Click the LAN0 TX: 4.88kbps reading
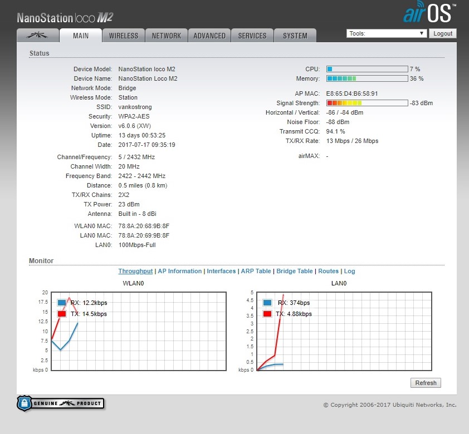Viewport: 469px width, 434px height. [x=294, y=314]
